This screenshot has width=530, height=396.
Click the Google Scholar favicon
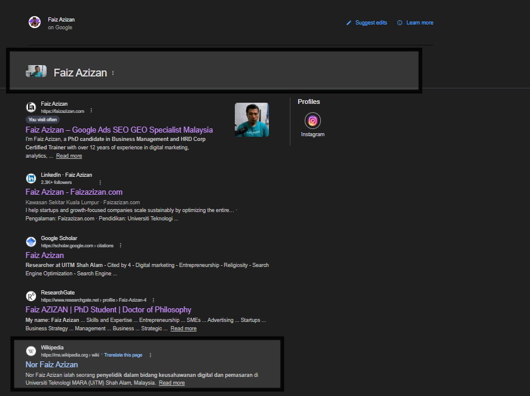(30, 241)
